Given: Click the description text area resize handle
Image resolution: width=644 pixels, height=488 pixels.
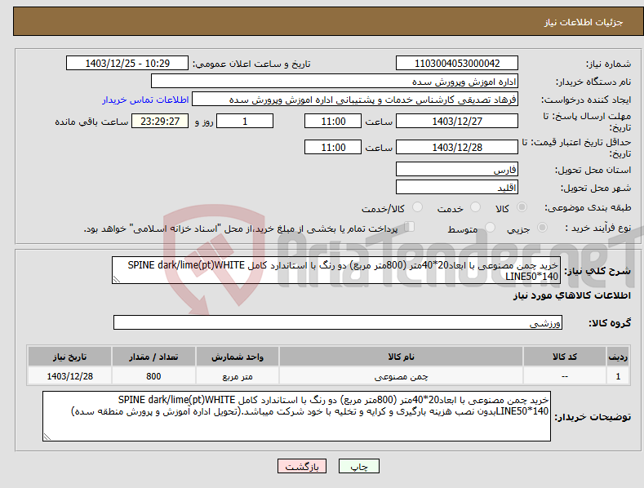Looking at the screenshot, I should [117, 279].
